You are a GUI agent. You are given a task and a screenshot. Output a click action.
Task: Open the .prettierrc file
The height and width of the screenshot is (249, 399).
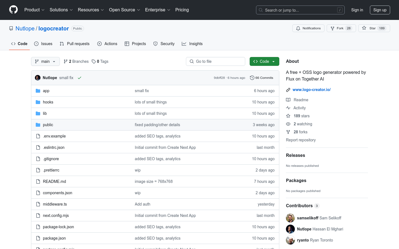tap(51, 170)
